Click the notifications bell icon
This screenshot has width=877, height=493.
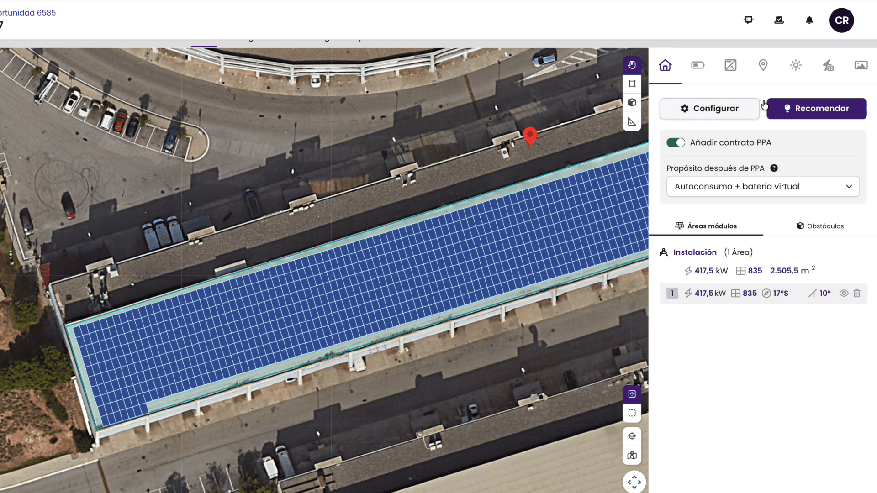[809, 20]
